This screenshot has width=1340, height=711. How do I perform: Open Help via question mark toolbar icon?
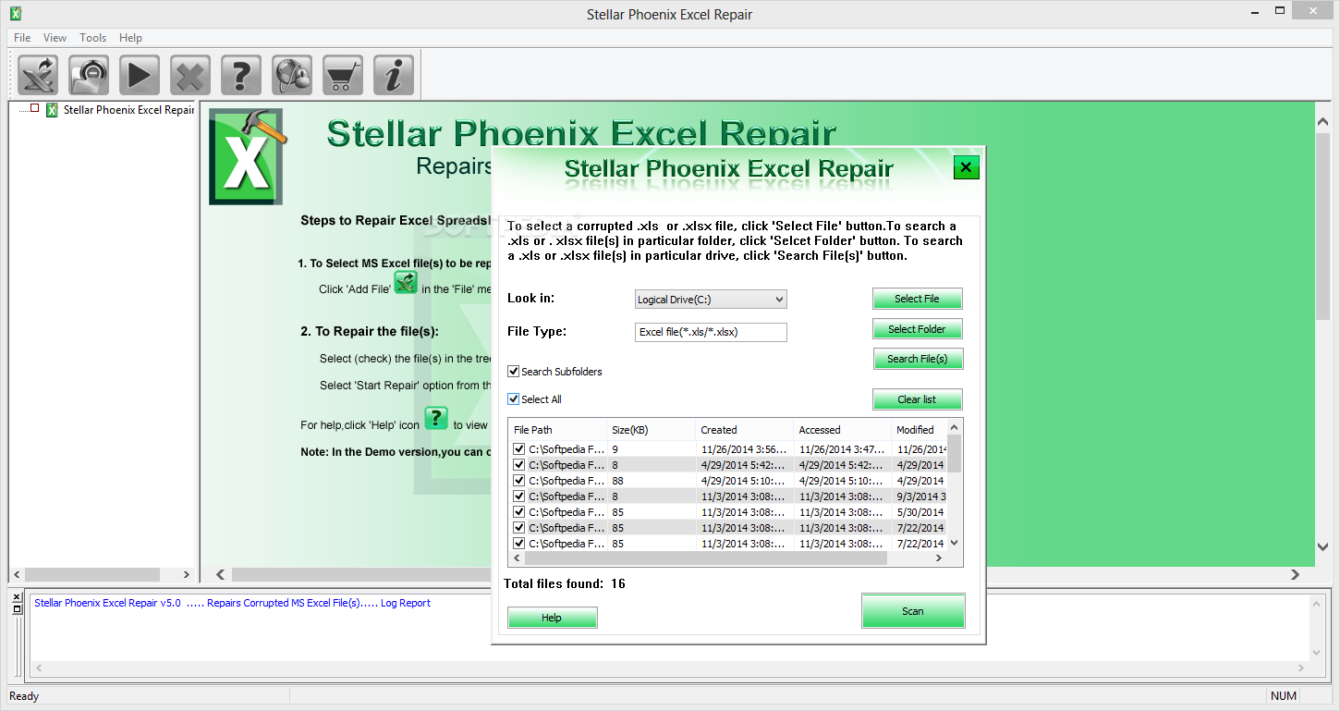[x=241, y=75]
